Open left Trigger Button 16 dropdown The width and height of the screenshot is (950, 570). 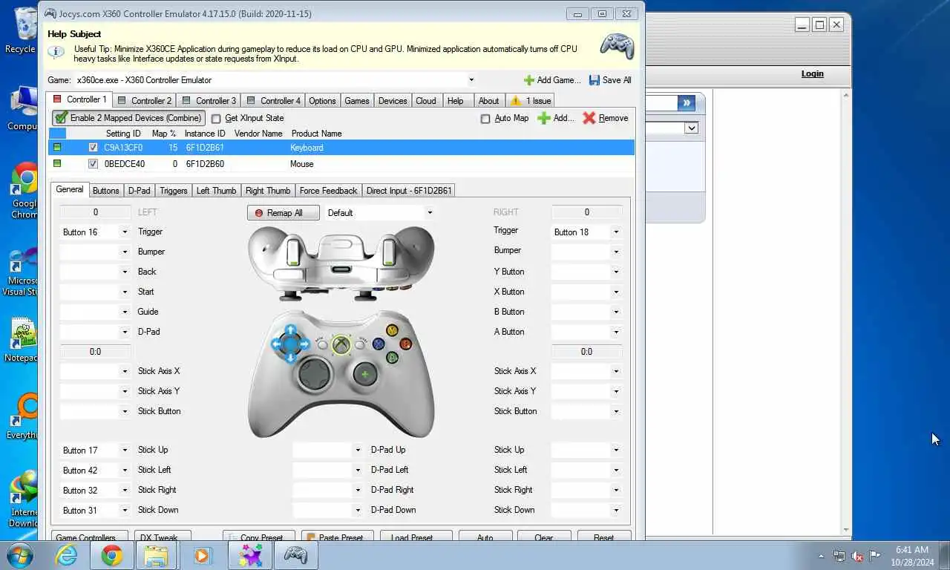coord(125,232)
